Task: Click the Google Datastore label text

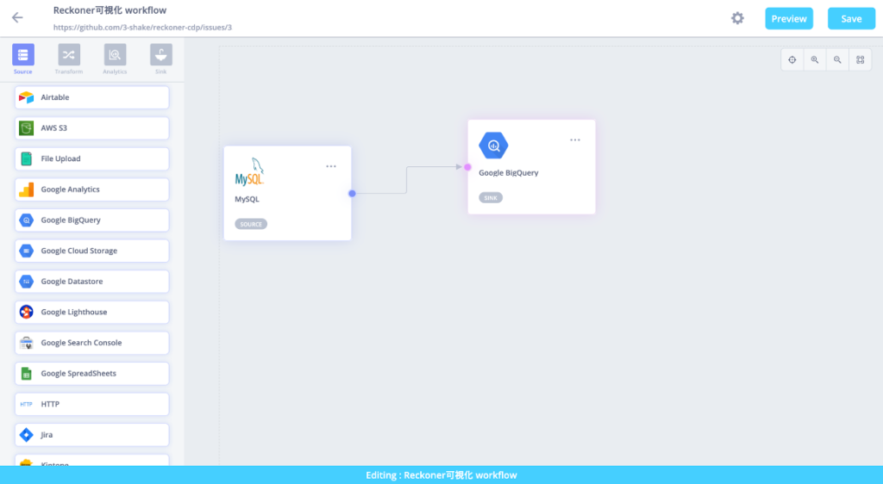Action: [x=72, y=281]
